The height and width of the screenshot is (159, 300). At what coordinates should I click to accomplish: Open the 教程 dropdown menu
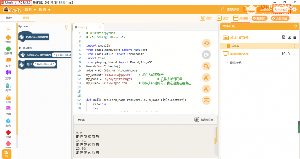point(44,9)
